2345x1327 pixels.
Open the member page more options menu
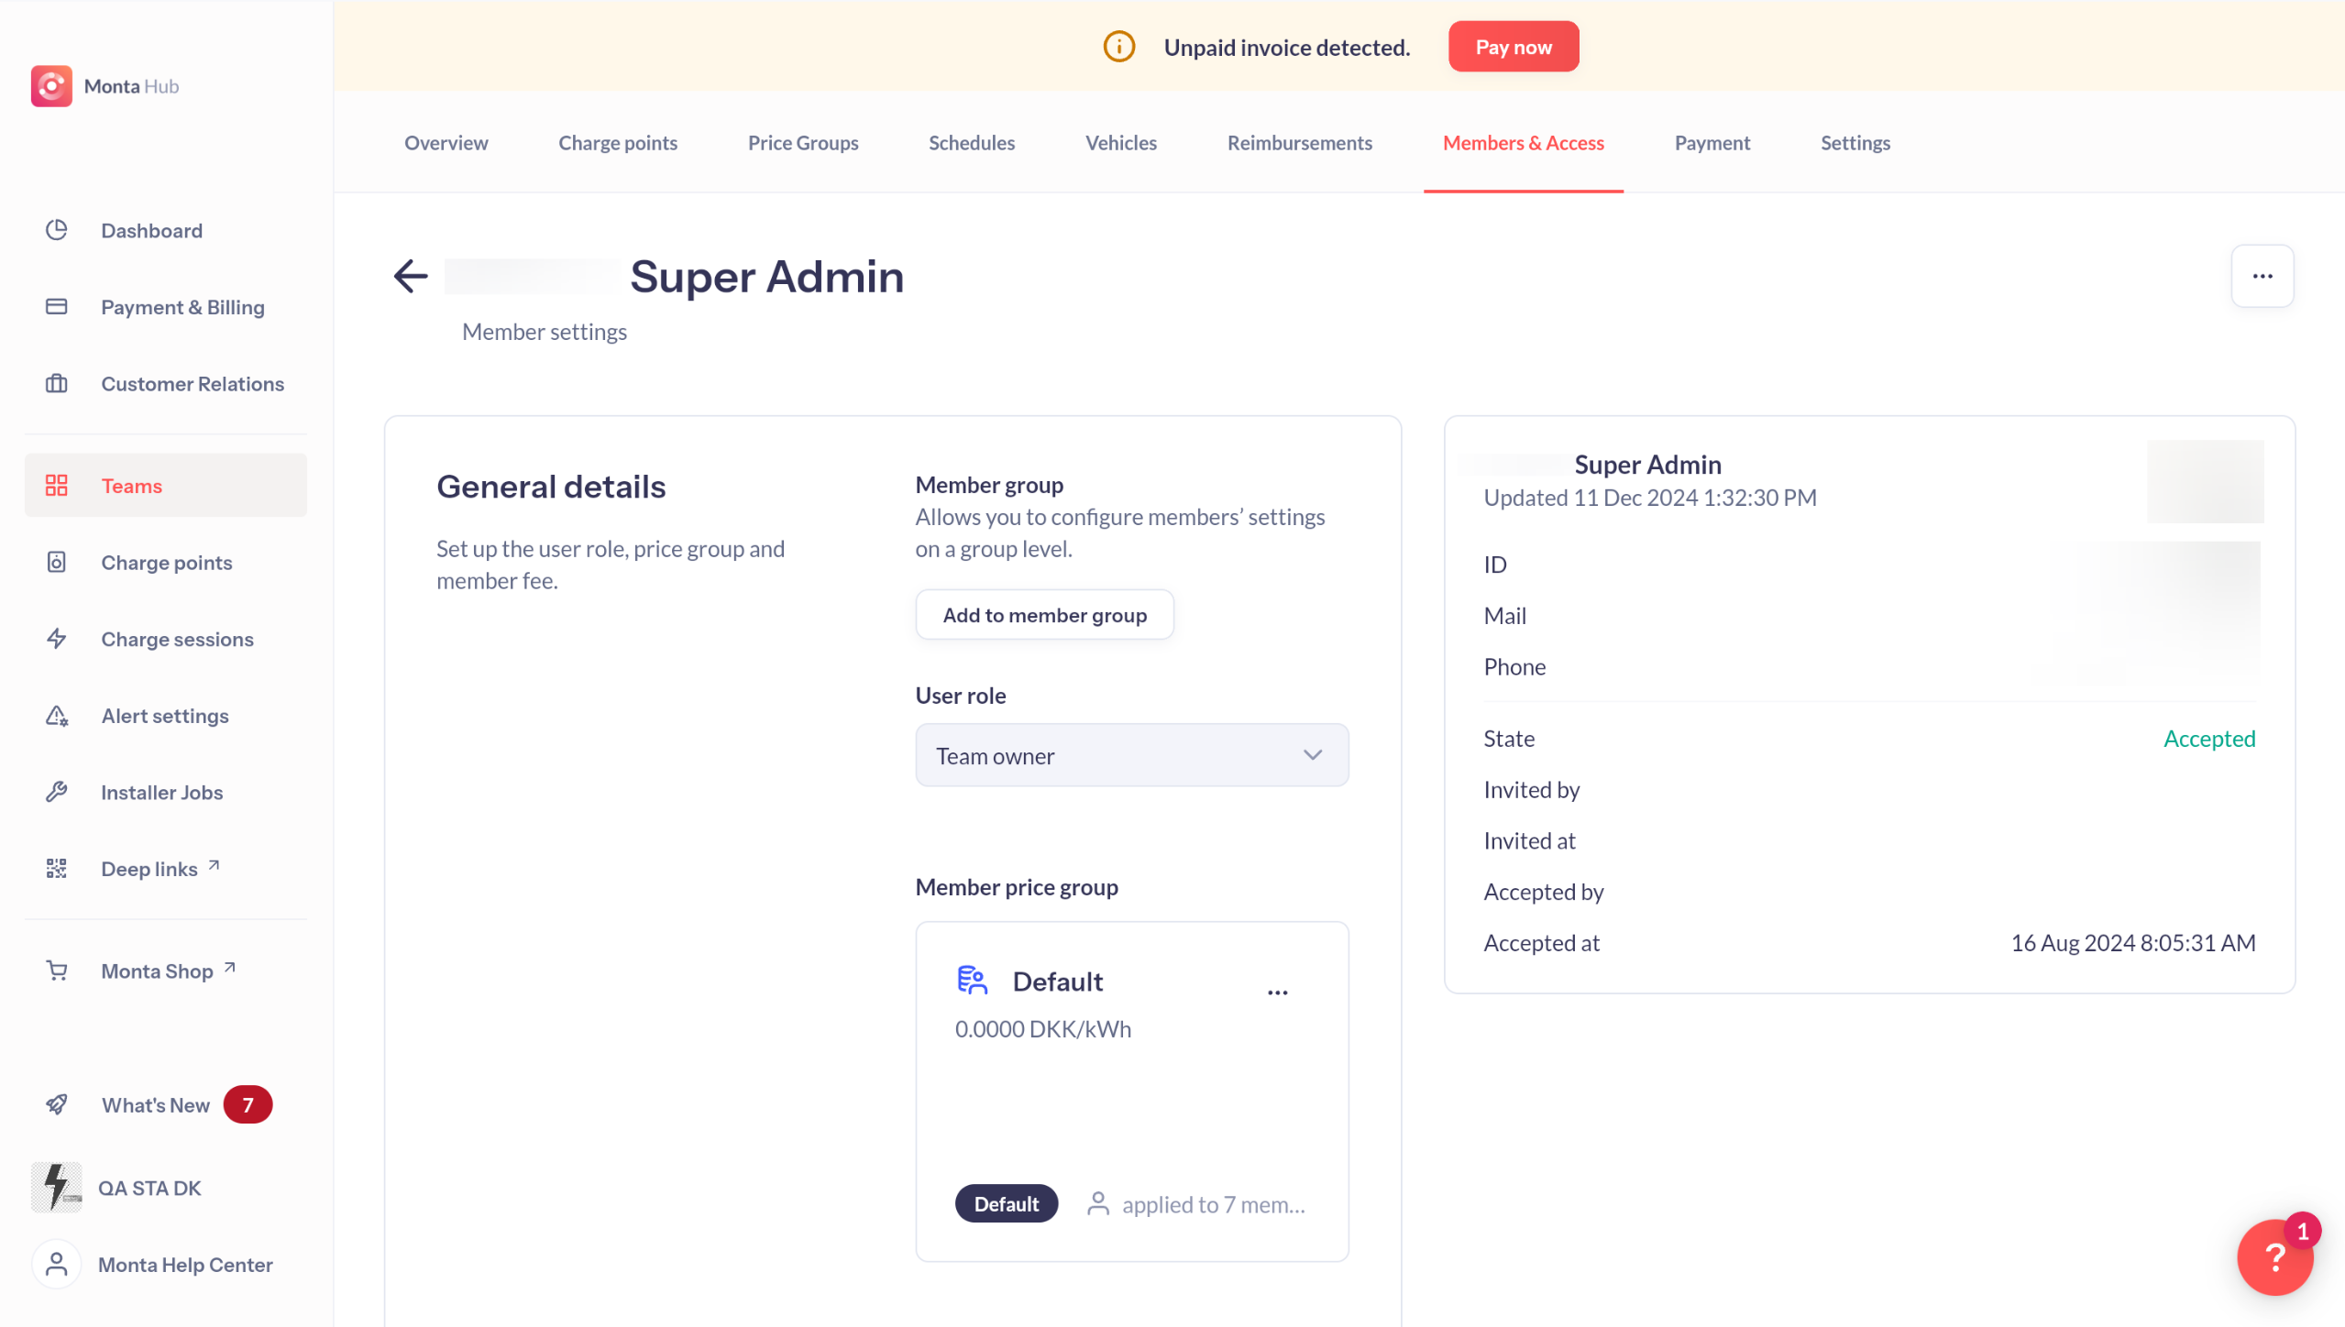[2262, 276]
